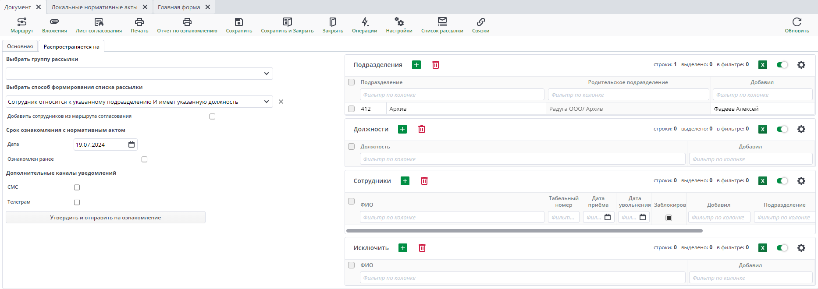Open Локальные нормативные акты tab
This screenshot has width=818, height=289.
point(94,7)
